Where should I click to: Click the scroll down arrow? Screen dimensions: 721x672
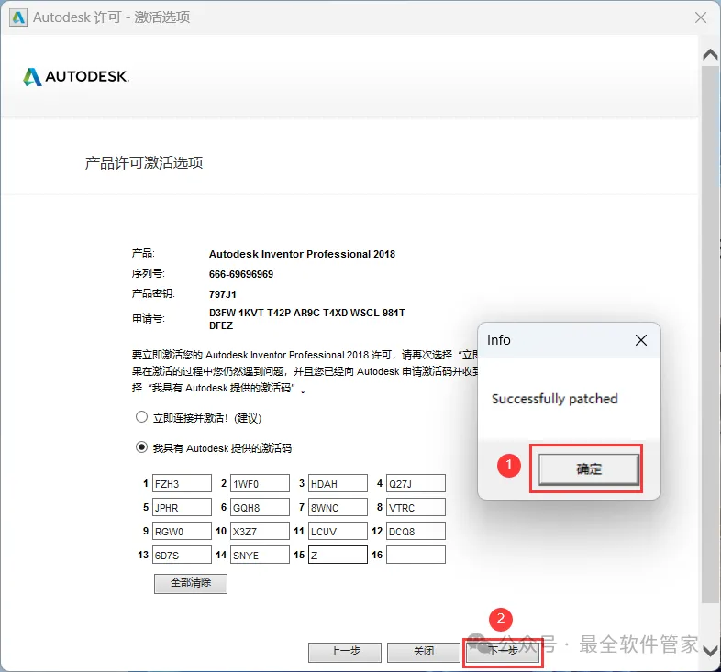[x=710, y=651]
